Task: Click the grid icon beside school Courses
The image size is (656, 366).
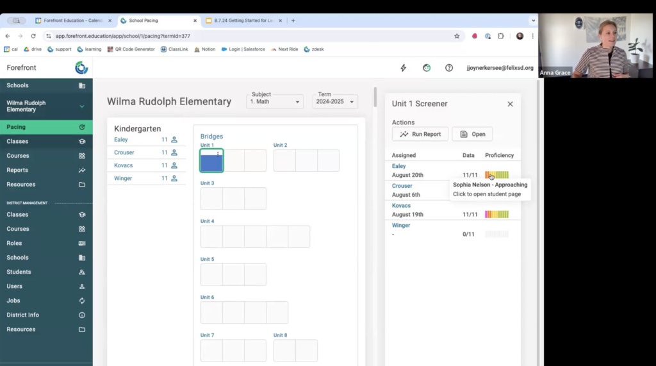Action: coord(82,156)
